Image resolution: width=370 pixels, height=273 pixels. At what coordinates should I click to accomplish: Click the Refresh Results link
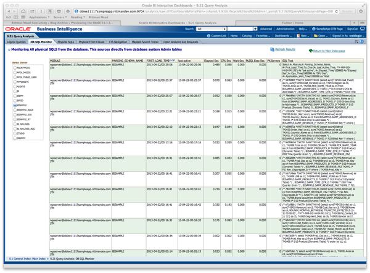(285, 49)
